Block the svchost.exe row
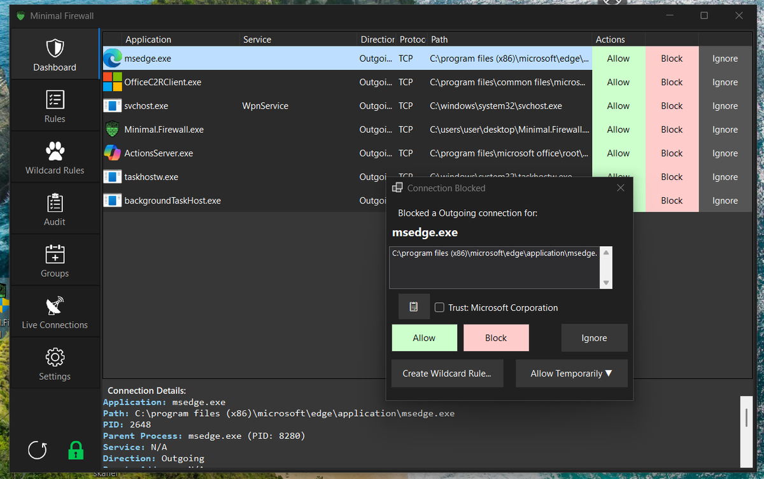Viewport: 764px width, 479px height. point(672,106)
